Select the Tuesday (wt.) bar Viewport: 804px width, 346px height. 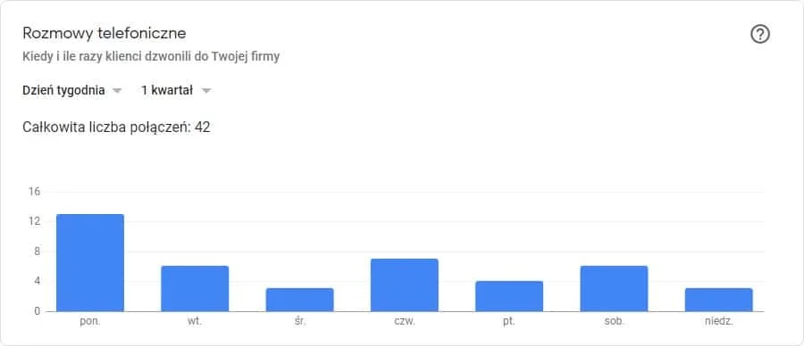(195, 289)
